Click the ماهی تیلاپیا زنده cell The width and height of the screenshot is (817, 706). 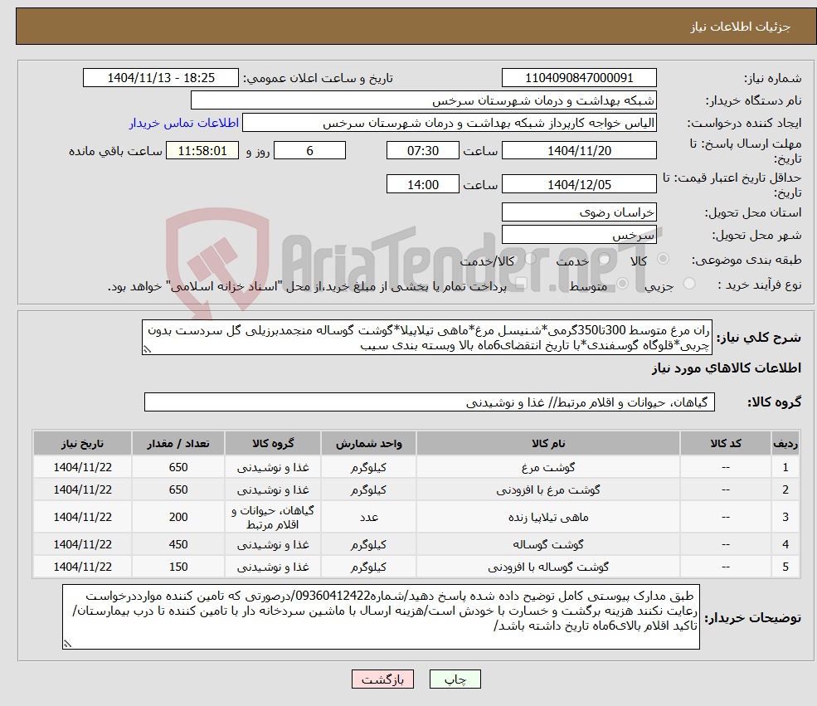pyautogui.click(x=548, y=516)
